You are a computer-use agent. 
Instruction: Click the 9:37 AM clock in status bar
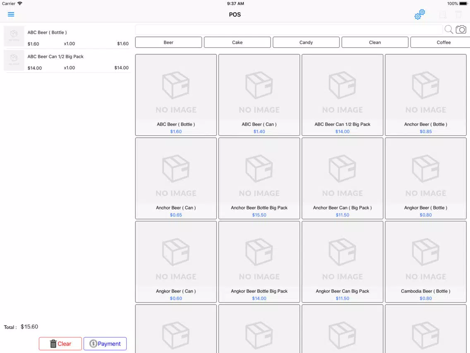point(235,4)
